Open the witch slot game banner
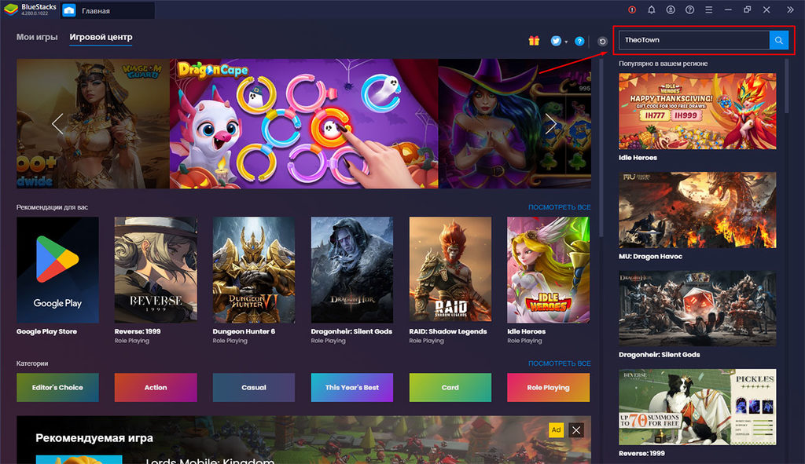 514,123
